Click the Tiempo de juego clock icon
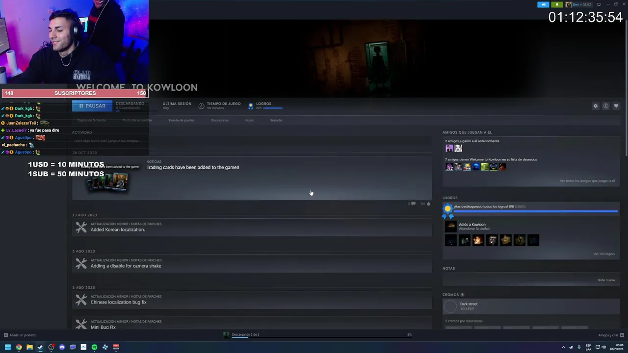628x353 pixels. coord(201,106)
